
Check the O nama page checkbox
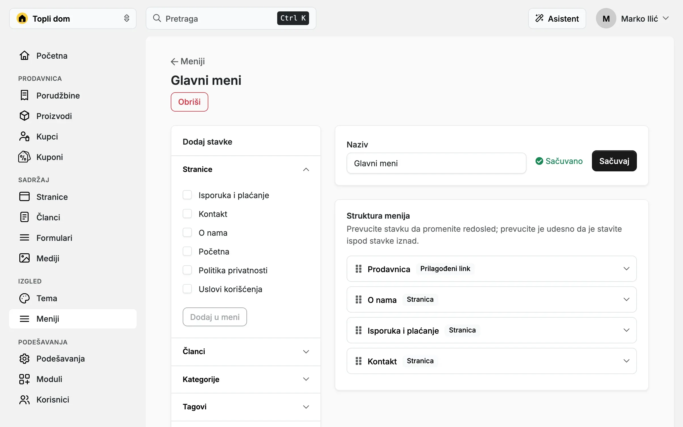coord(187,233)
